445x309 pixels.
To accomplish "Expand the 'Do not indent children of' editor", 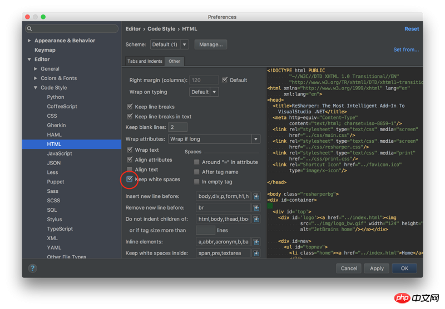I will [256, 219].
